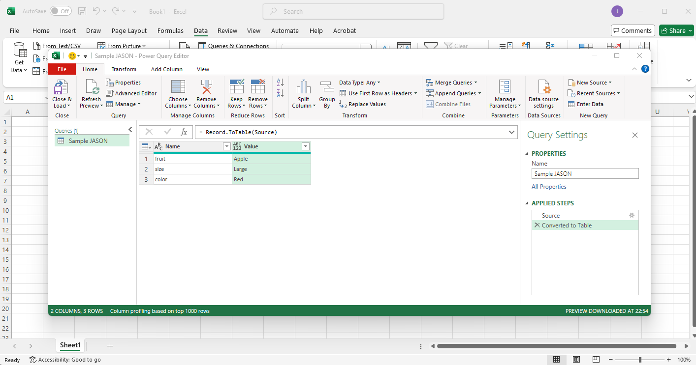The image size is (696, 365).
Task: Confirm formula with the checkmark icon
Action: click(167, 132)
